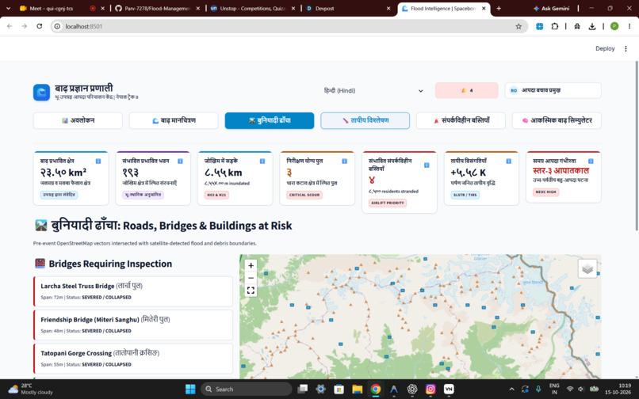Open the Windows Start menu

(x=190, y=389)
